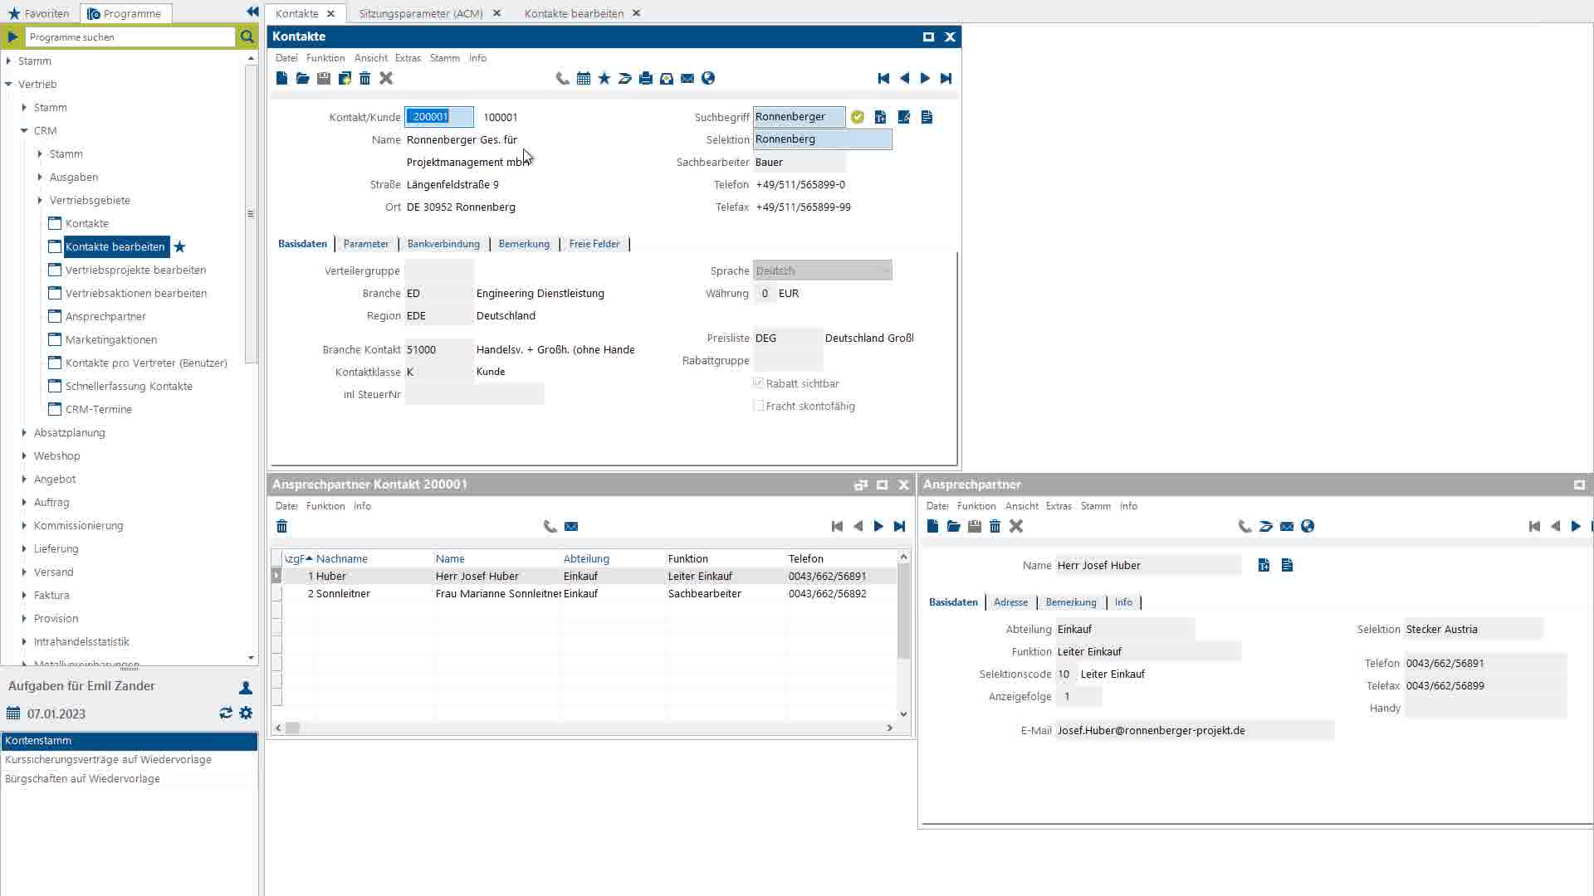Image resolution: width=1594 pixels, height=896 pixels.
Task: Sort table by Nachname column header
Action: [x=341, y=558]
